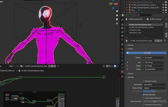
Task: Toggle the node editor overlay button
Action: click(x=115, y=66)
